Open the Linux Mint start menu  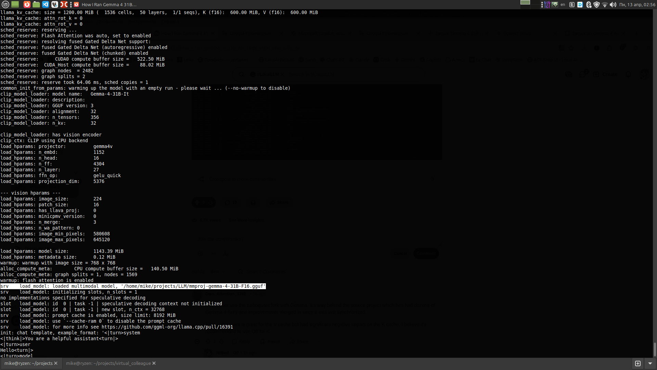[5, 4]
